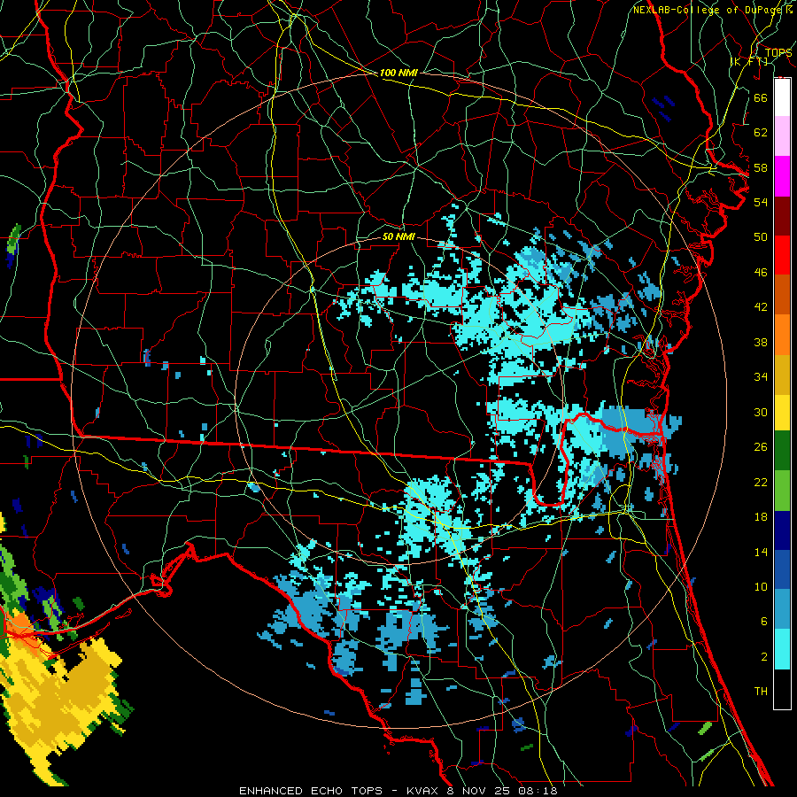Click the legend value "66"
Screen dimensions: 797x797
(761, 97)
